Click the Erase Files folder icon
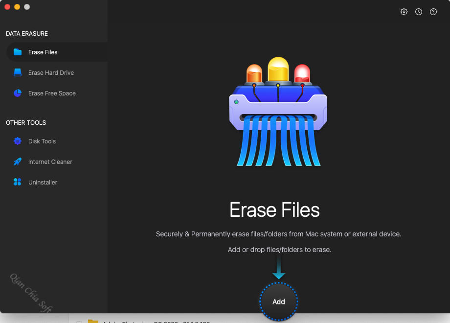 click(x=18, y=52)
